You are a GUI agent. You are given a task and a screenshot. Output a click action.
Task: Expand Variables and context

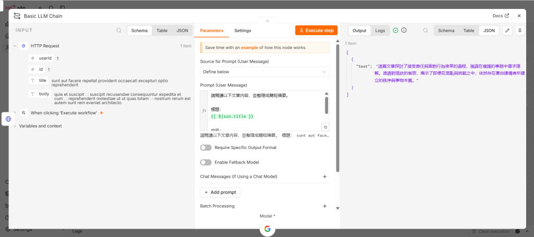[15, 126]
